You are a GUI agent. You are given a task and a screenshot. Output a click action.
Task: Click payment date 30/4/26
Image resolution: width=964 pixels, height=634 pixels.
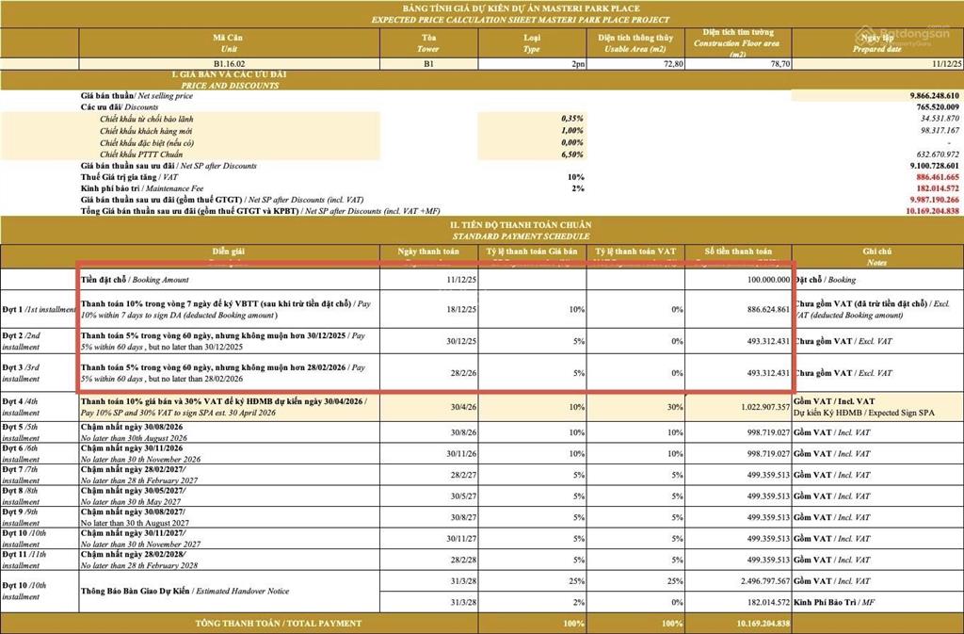coord(463,407)
